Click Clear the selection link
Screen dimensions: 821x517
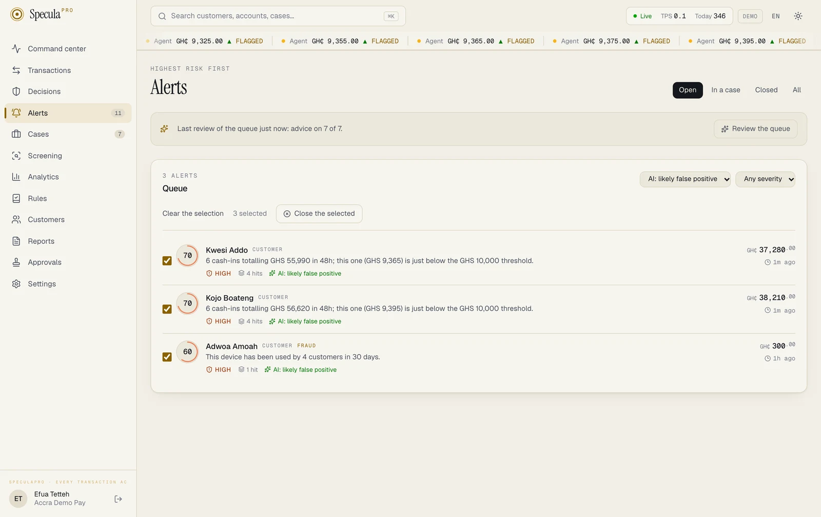(193, 214)
